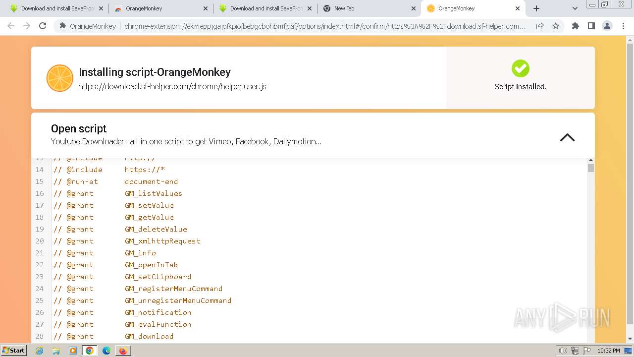Open media player from taskbar

click(x=73, y=351)
